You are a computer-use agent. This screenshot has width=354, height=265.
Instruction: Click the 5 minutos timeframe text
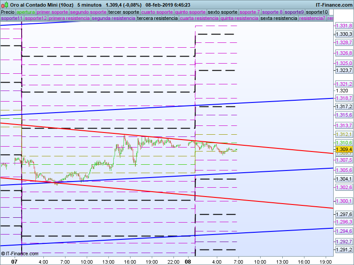pos(89,5)
